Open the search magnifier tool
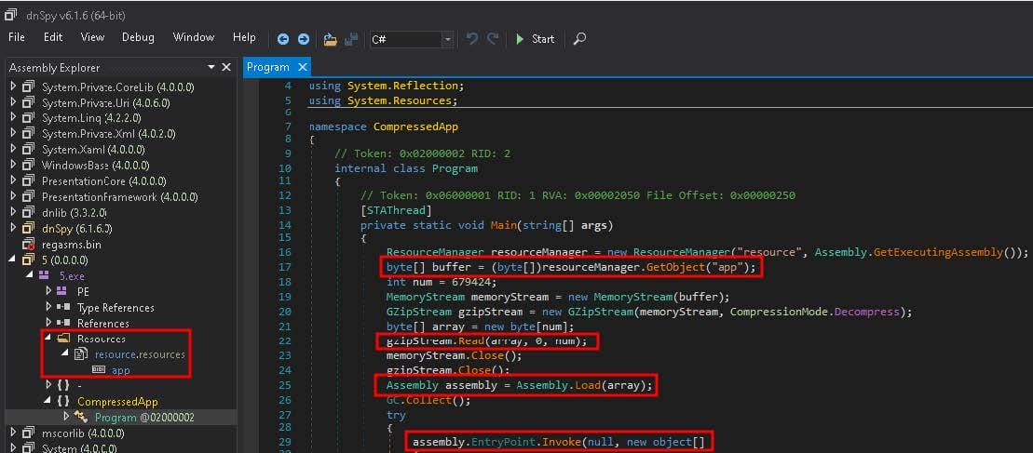 coord(579,39)
